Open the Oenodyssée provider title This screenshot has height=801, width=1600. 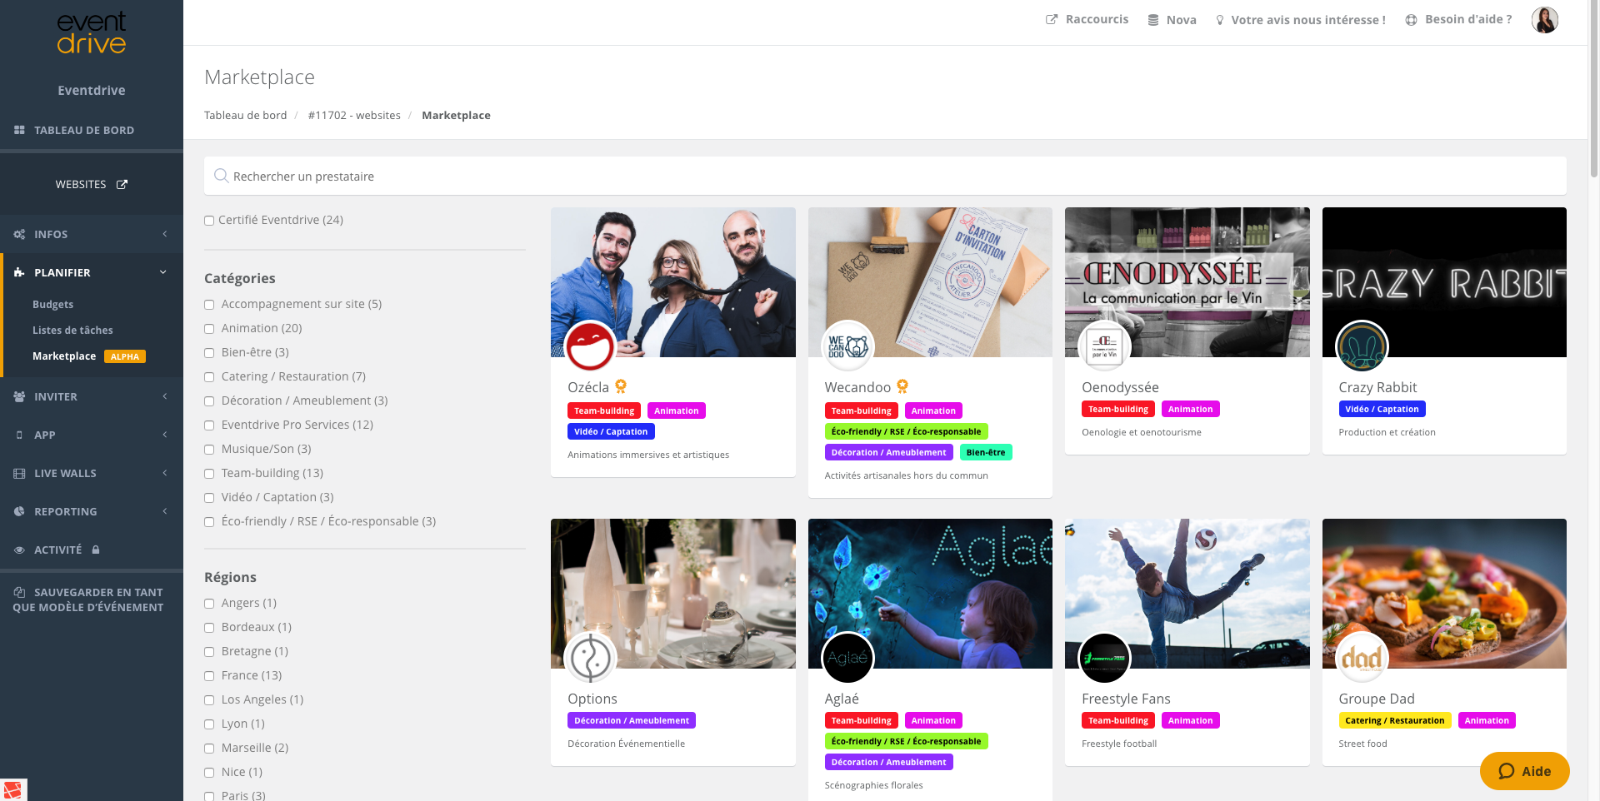(x=1120, y=387)
